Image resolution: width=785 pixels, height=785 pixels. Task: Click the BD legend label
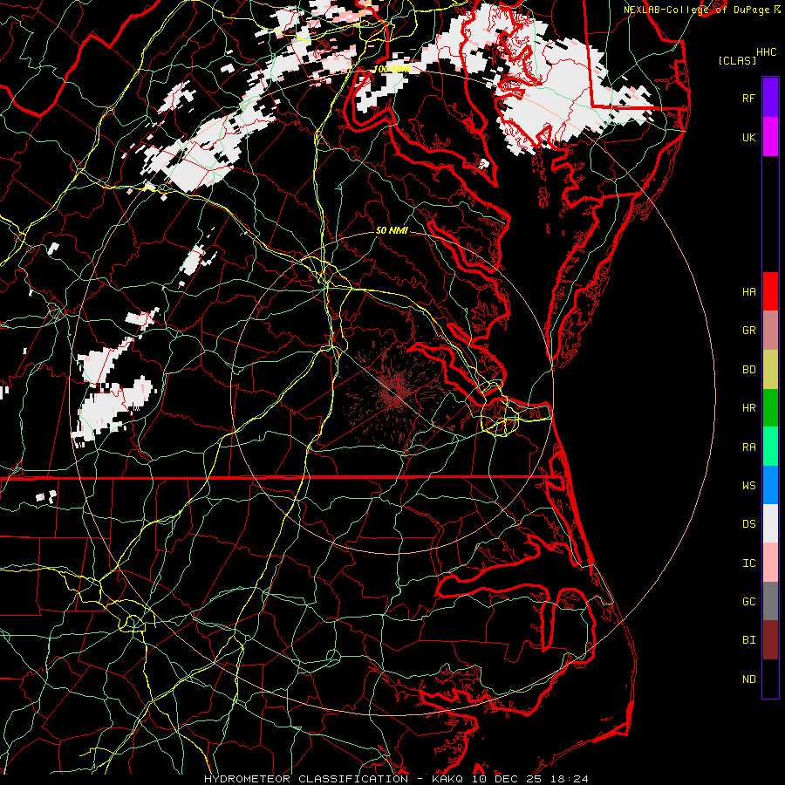(748, 370)
